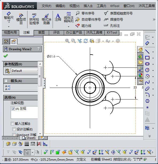Open the 工具(T) menu
Screen dimensions: 158x164
(101, 6)
